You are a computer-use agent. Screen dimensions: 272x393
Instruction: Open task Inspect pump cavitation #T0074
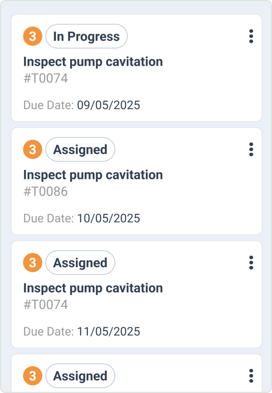point(93,61)
